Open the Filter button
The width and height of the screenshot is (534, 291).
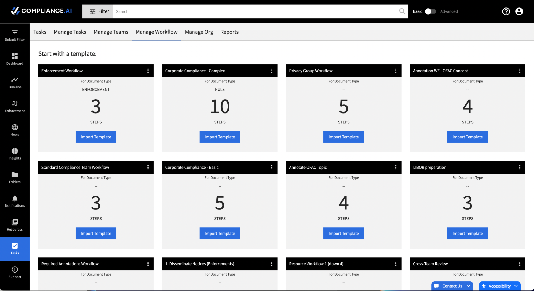tap(98, 11)
